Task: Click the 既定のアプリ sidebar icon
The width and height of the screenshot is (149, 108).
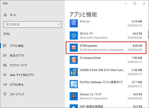Action: 5,55
